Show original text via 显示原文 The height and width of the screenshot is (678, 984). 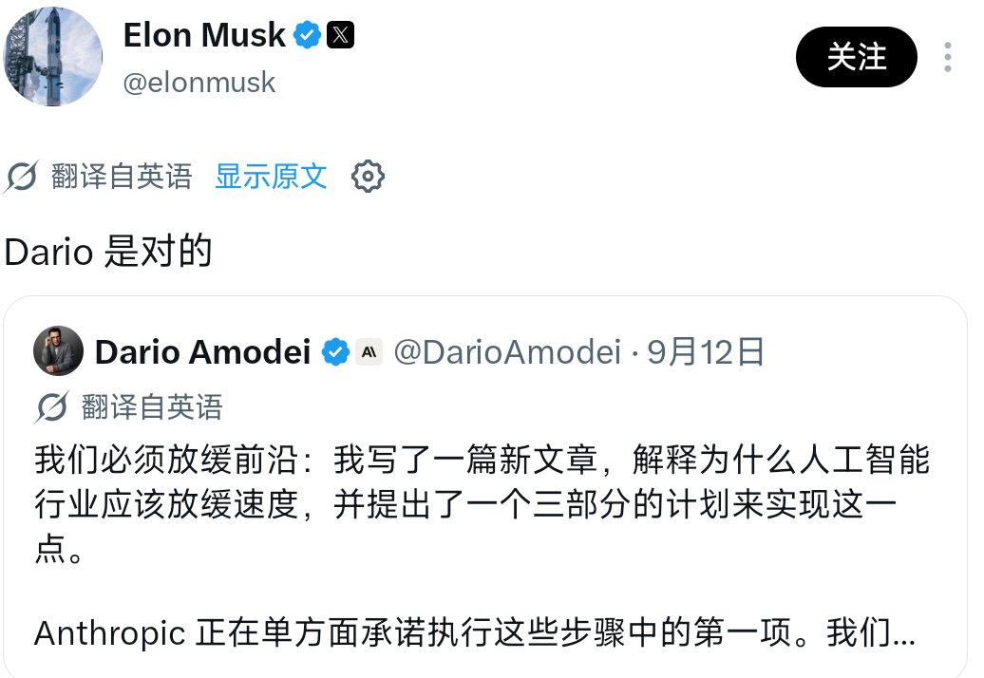click(x=271, y=177)
